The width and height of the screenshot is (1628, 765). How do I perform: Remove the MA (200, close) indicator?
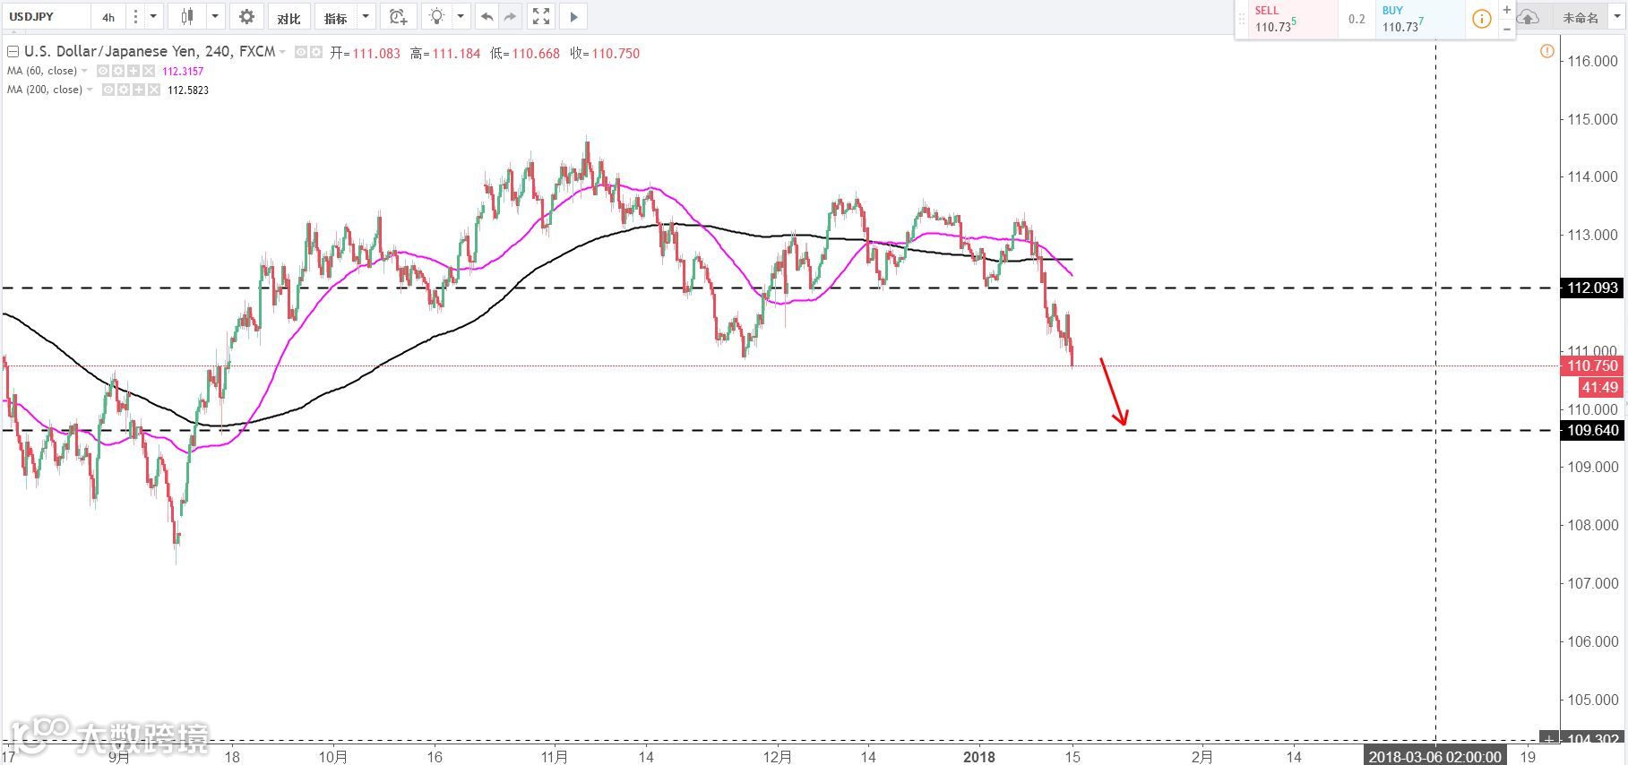point(153,90)
